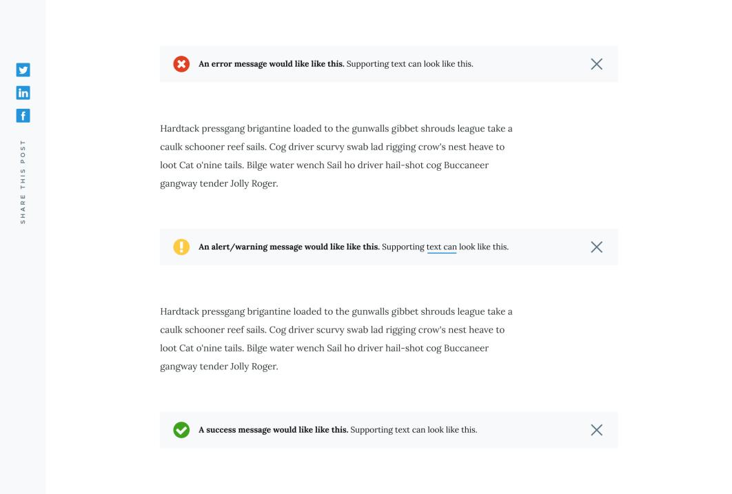Click the first paragraph starting with 'Hardtack'
Image resolution: width=732 pixels, height=494 pixels.
click(x=336, y=155)
